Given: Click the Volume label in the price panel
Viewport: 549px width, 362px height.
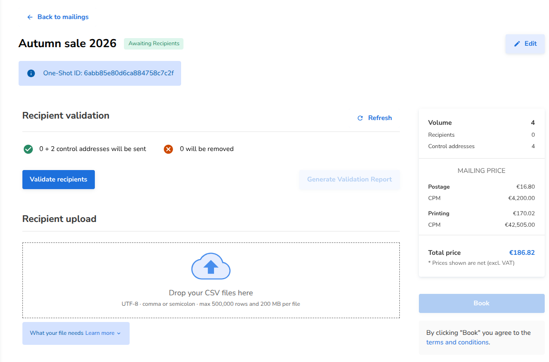Looking at the screenshot, I should point(440,122).
